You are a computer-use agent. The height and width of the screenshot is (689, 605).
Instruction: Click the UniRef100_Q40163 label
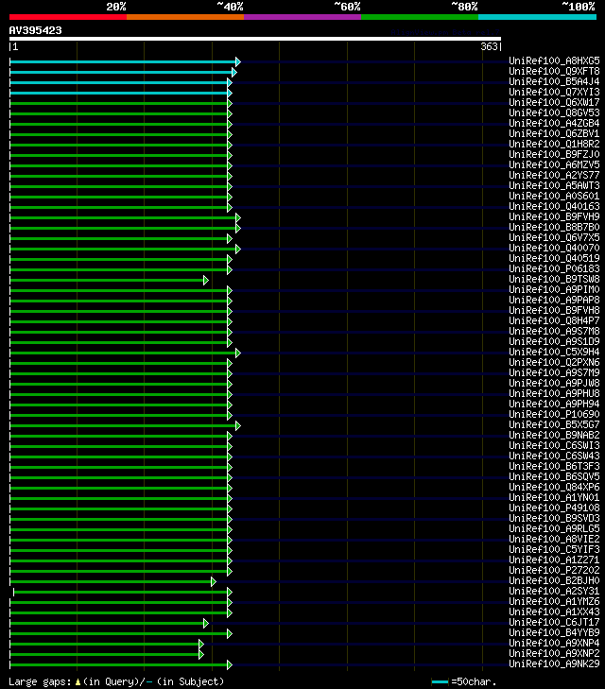[554, 207]
